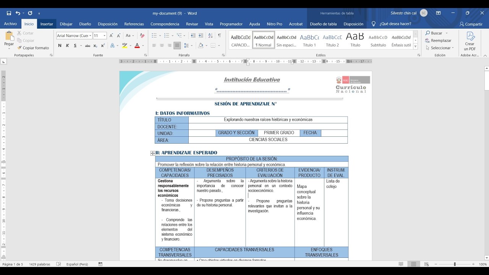Open the Archivo menu
The image size is (489, 275).
10,24
